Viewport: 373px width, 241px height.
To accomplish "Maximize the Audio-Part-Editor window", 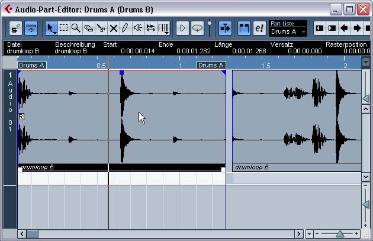I will [349, 9].
